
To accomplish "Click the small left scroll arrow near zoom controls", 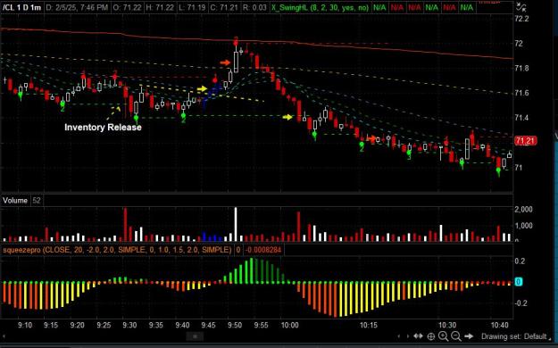I will (398, 336).
